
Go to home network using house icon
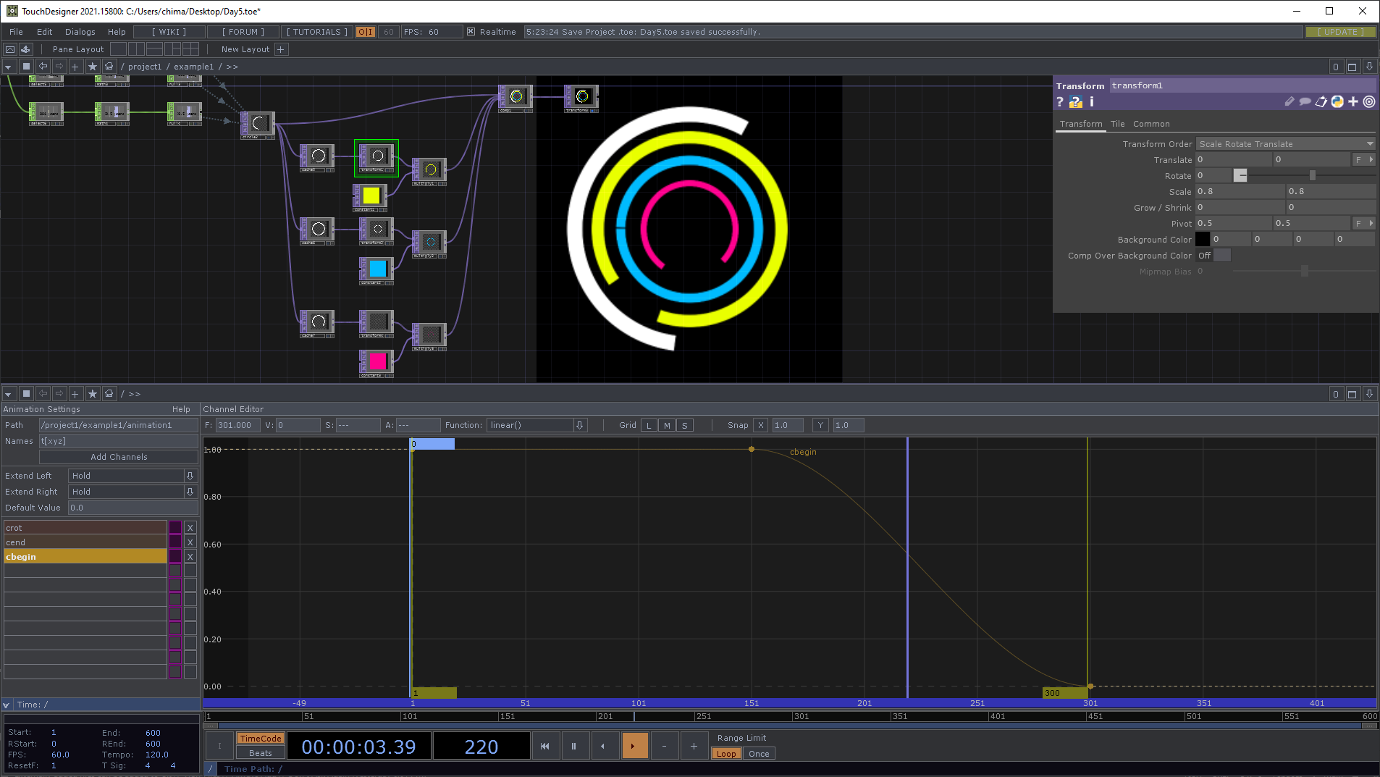(109, 67)
